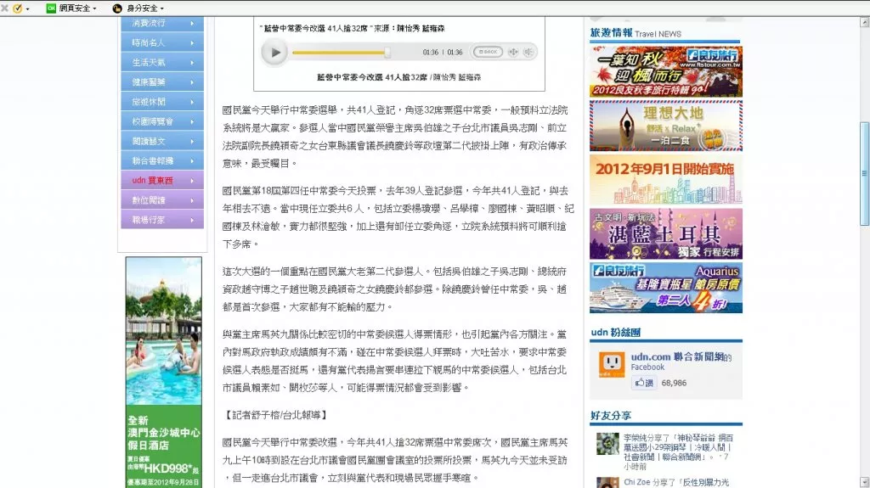
Task: Open the 職場行家 sidebar menu
Action: pyautogui.click(x=162, y=220)
